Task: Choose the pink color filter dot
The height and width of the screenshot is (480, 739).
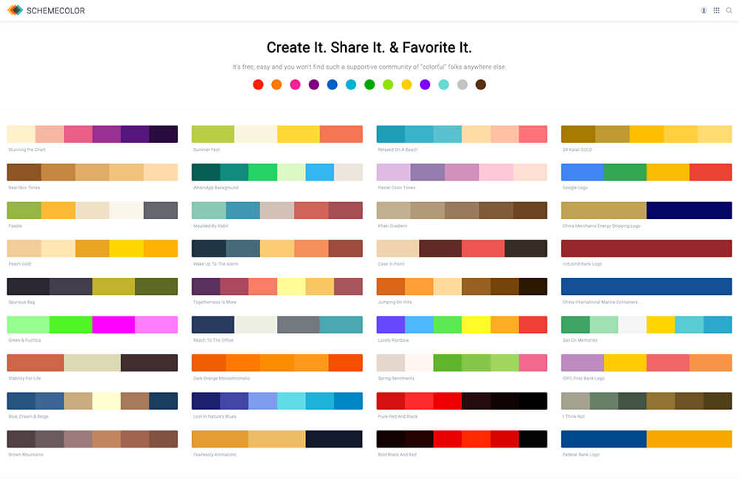Action: point(295,84)
